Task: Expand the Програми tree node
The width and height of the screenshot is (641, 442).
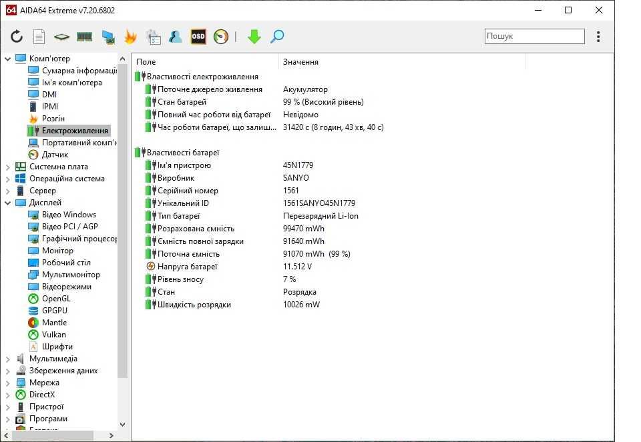Action: [8, 419]
